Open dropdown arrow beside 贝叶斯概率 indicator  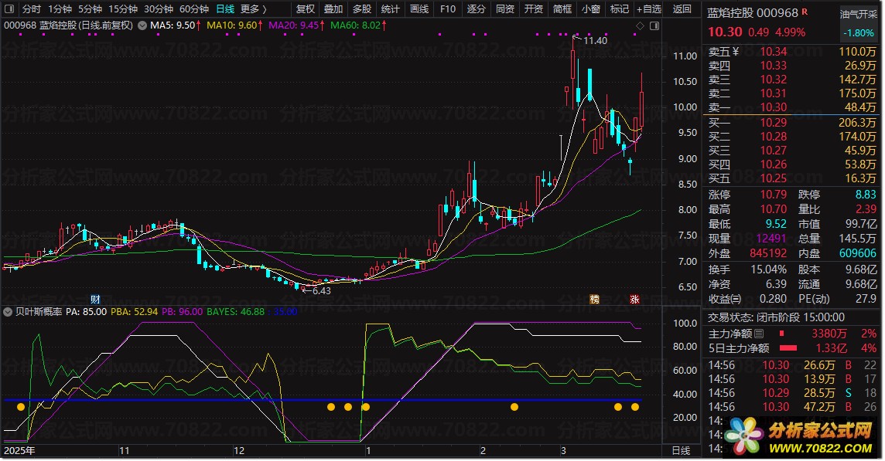(x=9, y=312)
